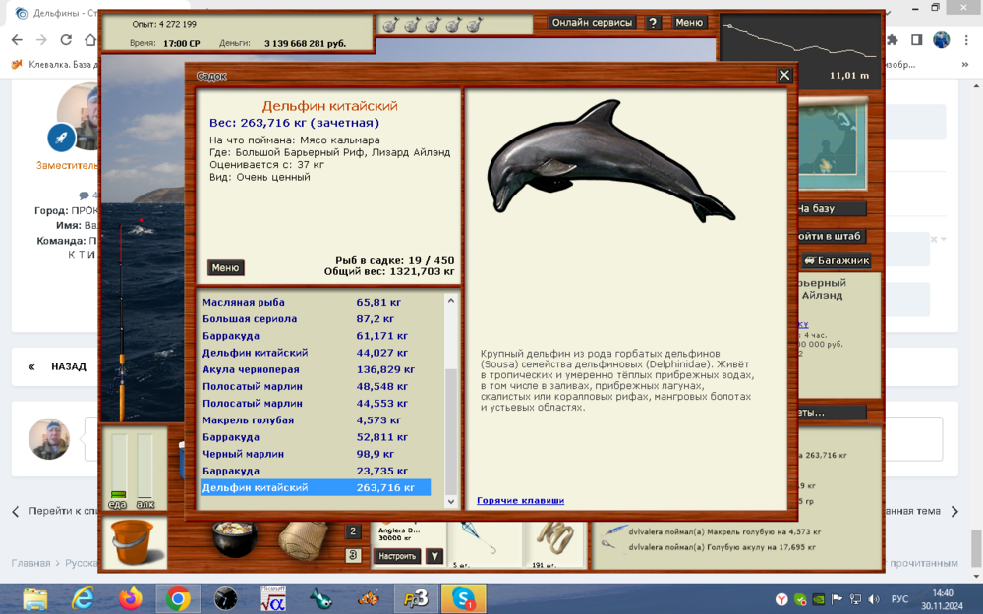
Task: Open the orange bait bucket
Action: pos(135,541)
